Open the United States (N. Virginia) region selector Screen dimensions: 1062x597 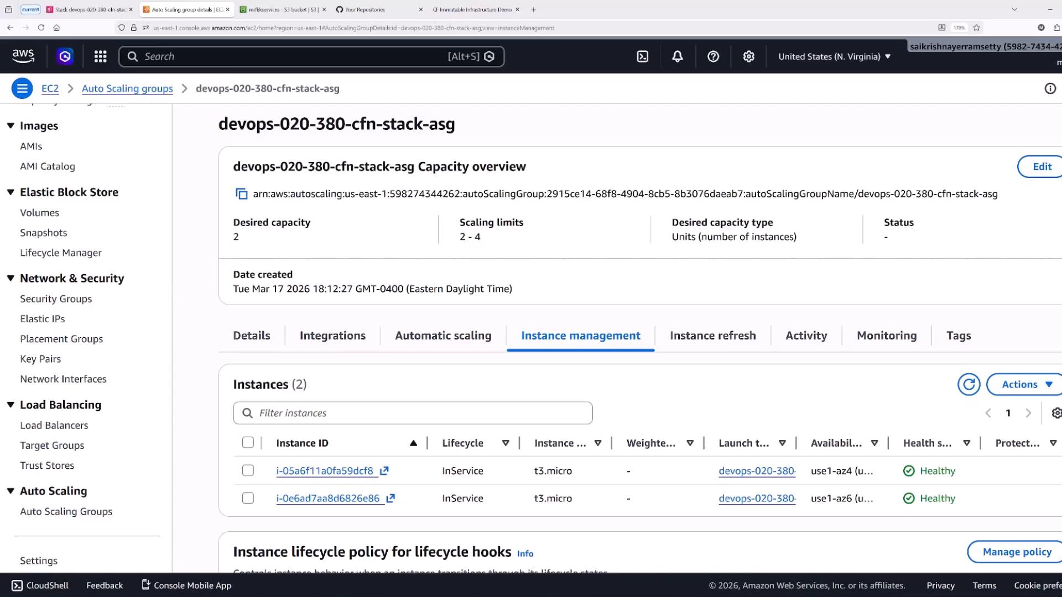pos(835,56)
